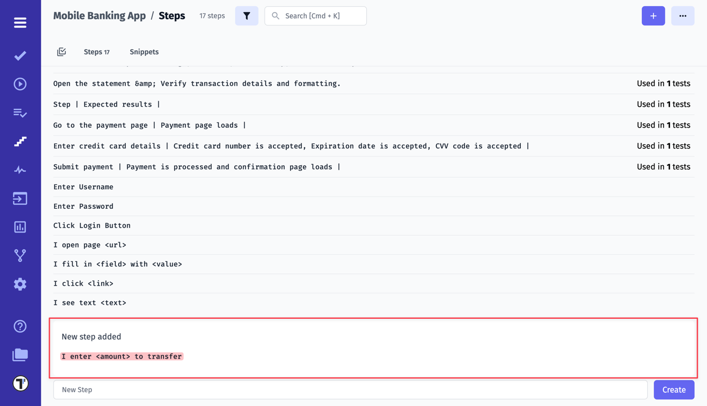707x406 pixels.
Task: Open the Import icon in the sidebar
Action: 20,198
